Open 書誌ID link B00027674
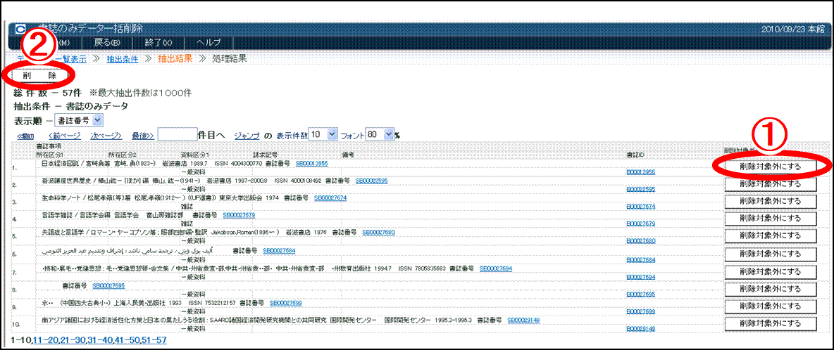The image size is (834, 350). coord(640,207)
